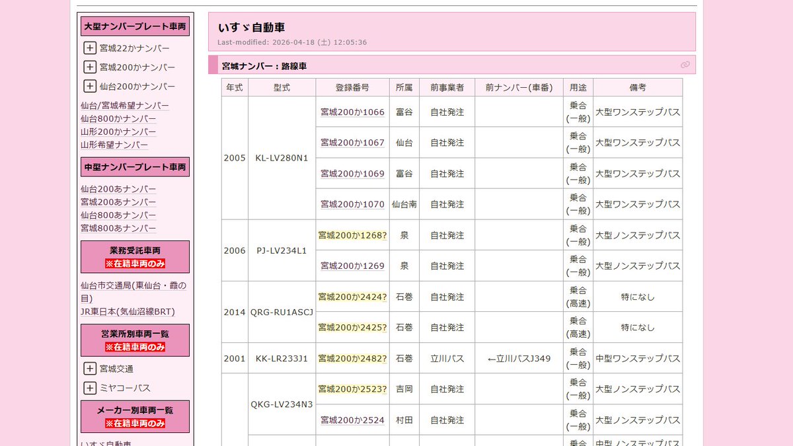This screenshot has height=446, width=793.
Task: Open registration 宮城200か1269 link
Action: click(x=352, y=266)
